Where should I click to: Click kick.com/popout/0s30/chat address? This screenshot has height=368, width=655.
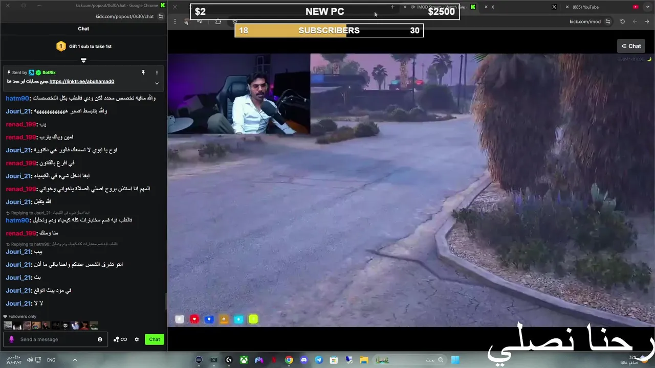tap(124, 16)
